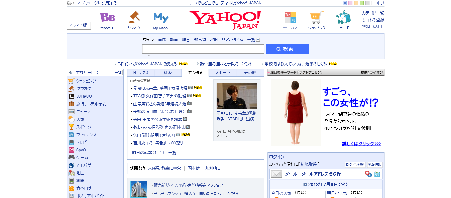This screenshot has width=451, height=198.
Task: Open the きっず icon
Action: (x=344, y=17)
